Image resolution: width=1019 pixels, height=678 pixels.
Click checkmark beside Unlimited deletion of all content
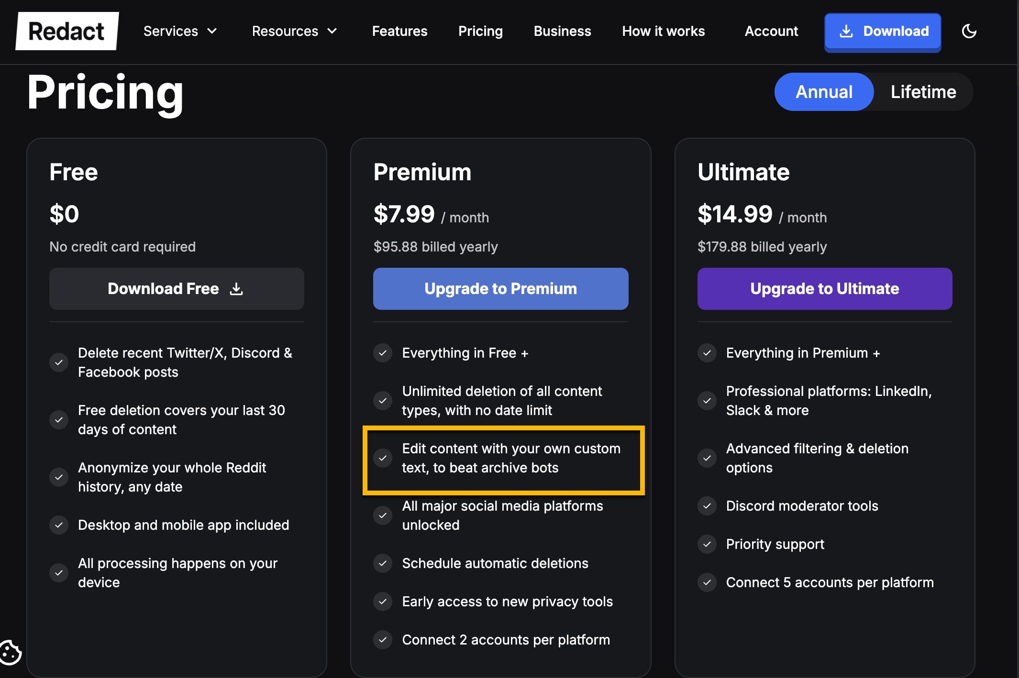pos(383,401)
